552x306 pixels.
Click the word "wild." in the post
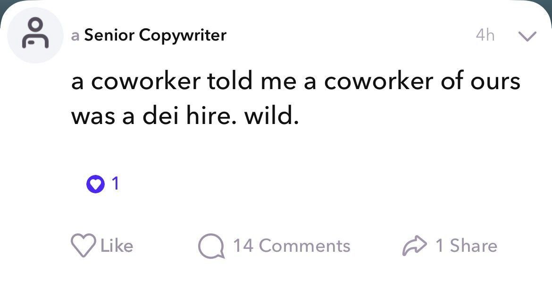(x=271, y=116)
